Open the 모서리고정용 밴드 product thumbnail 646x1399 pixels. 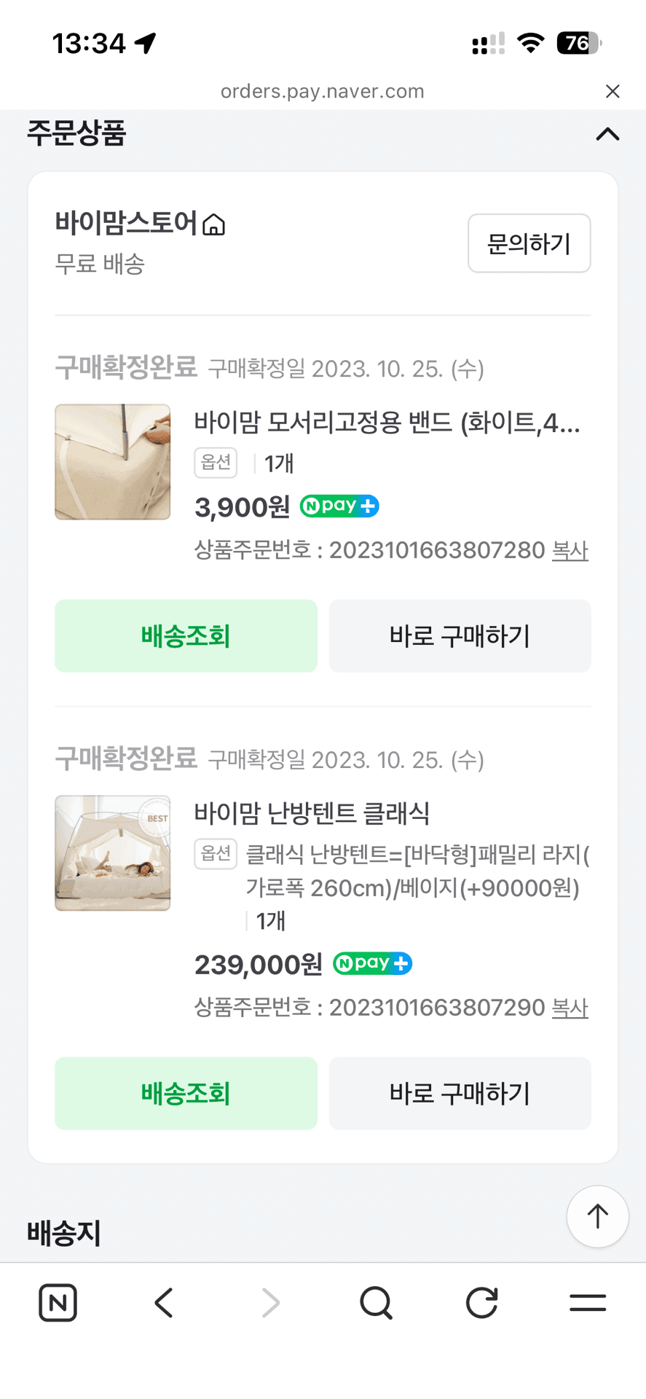pyautogui.click(x=113, y=462)
